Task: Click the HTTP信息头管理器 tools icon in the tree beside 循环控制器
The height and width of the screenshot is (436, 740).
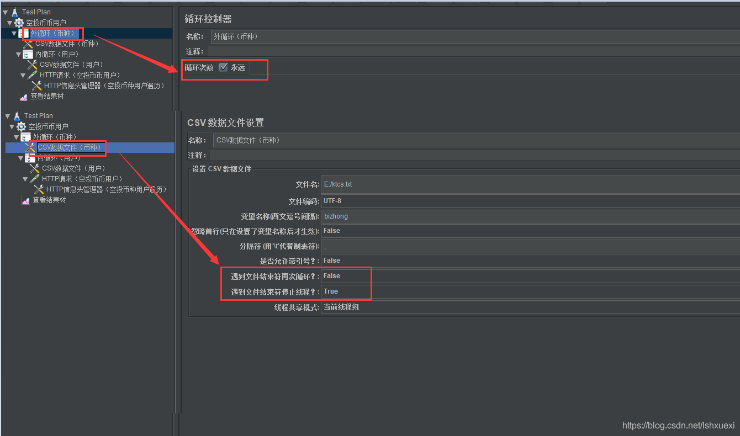Action: pos(37,86)
